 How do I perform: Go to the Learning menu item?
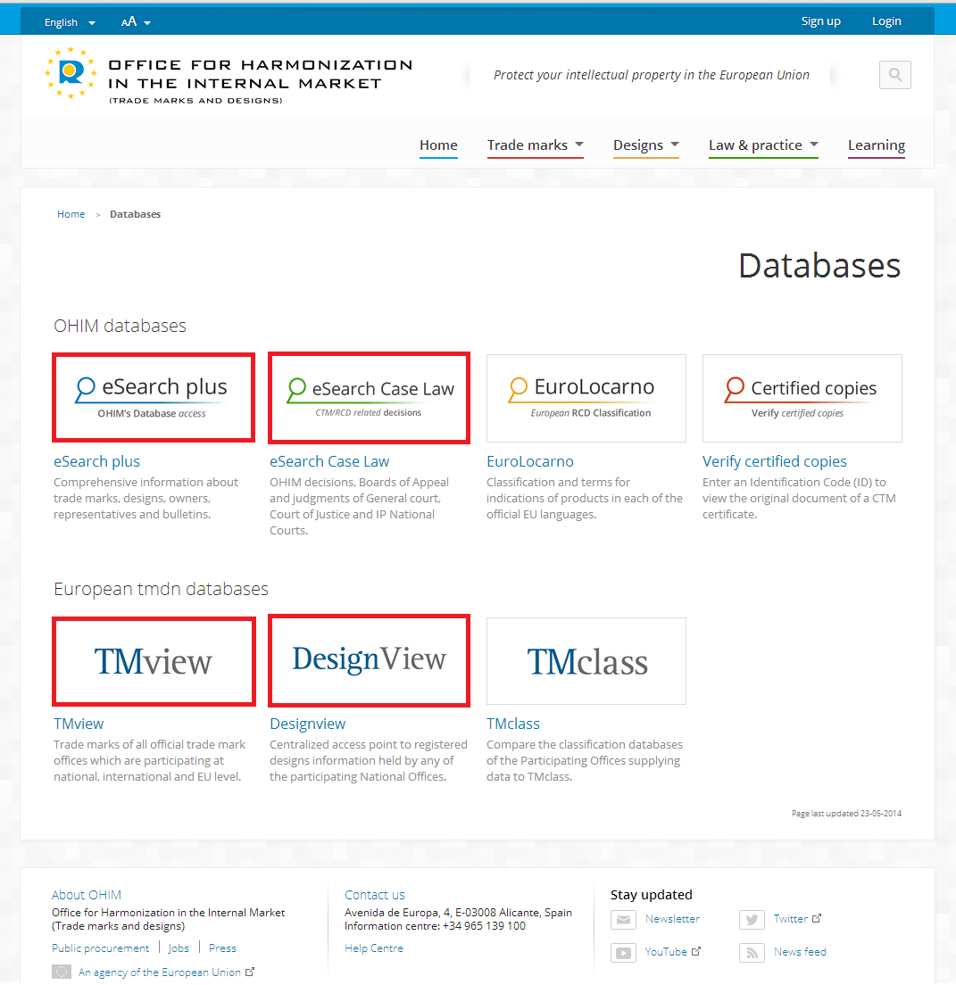(876, 145)
